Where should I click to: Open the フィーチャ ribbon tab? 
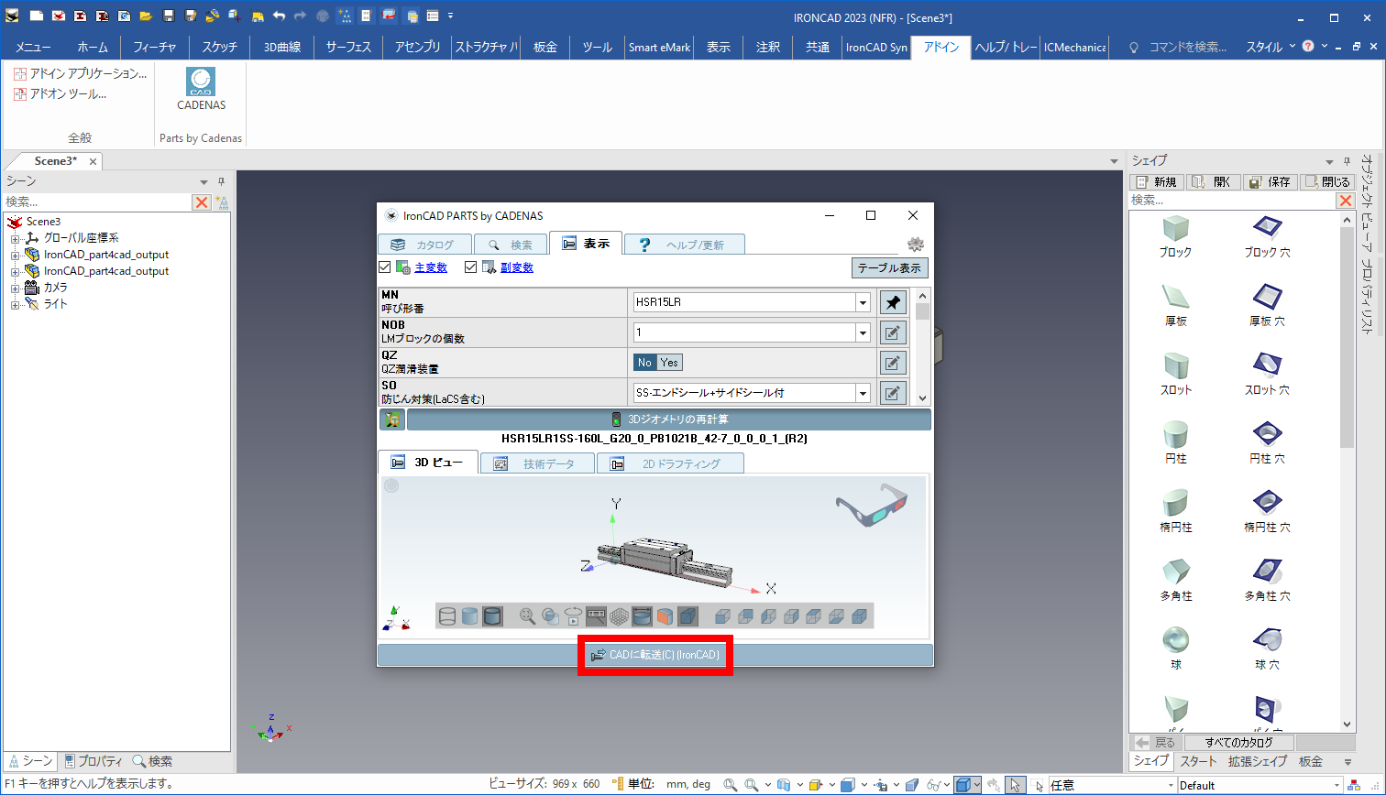154,47
